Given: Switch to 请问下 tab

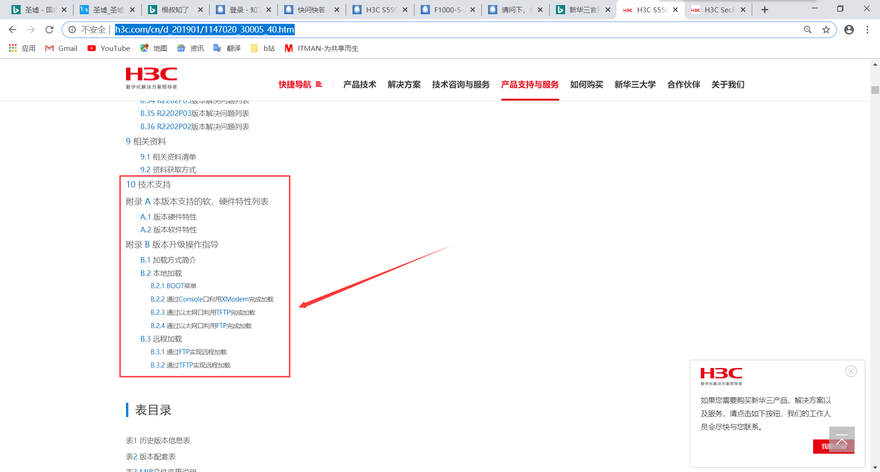Looking at the screenshot, I should [516, 10].
